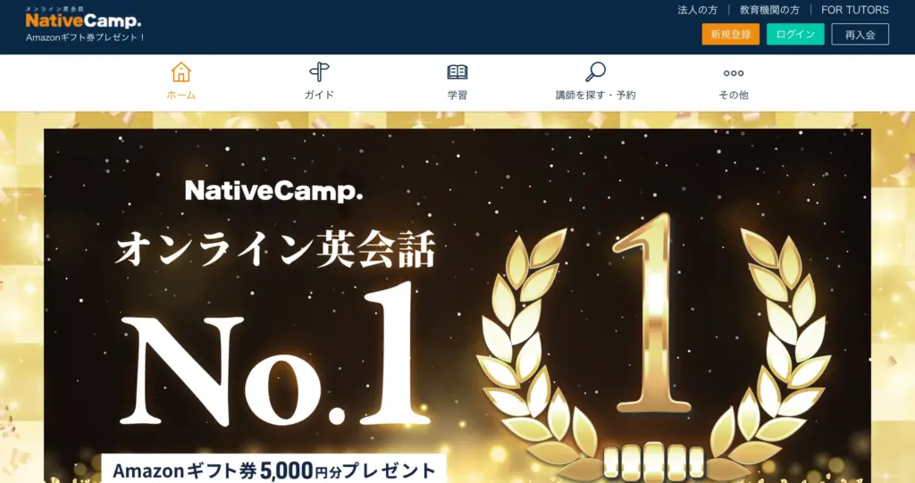The image size is (915, 483).
Task: Open the 法人の方 link
Action: coord(697,10)
